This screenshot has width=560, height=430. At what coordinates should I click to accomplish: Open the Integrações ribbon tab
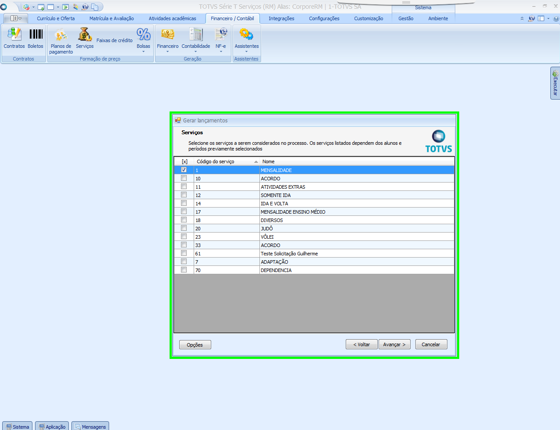click(281, 18)
